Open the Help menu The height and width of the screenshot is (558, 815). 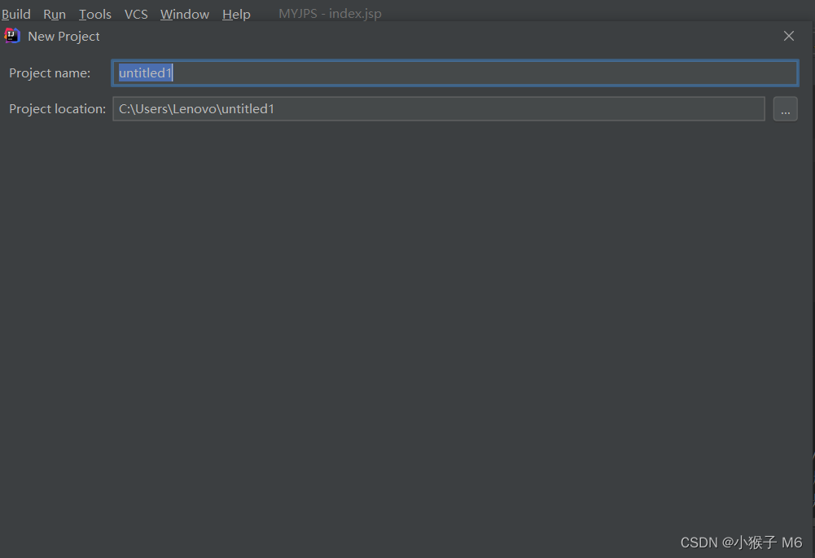(236, 14)
